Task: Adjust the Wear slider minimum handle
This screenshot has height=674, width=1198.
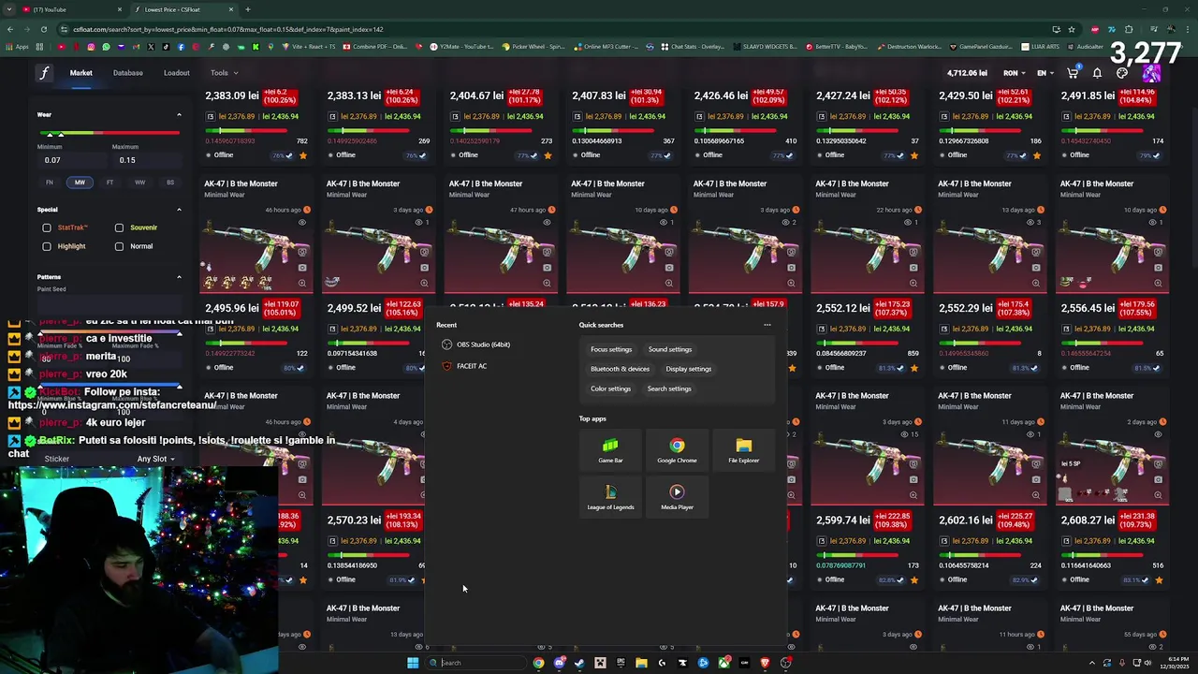Action: click(51, 134)
